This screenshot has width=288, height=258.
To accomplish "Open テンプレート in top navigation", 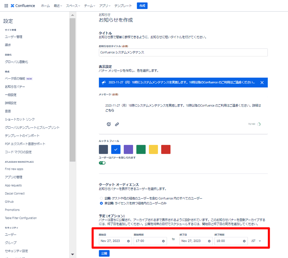I will [x=123, y=6].
